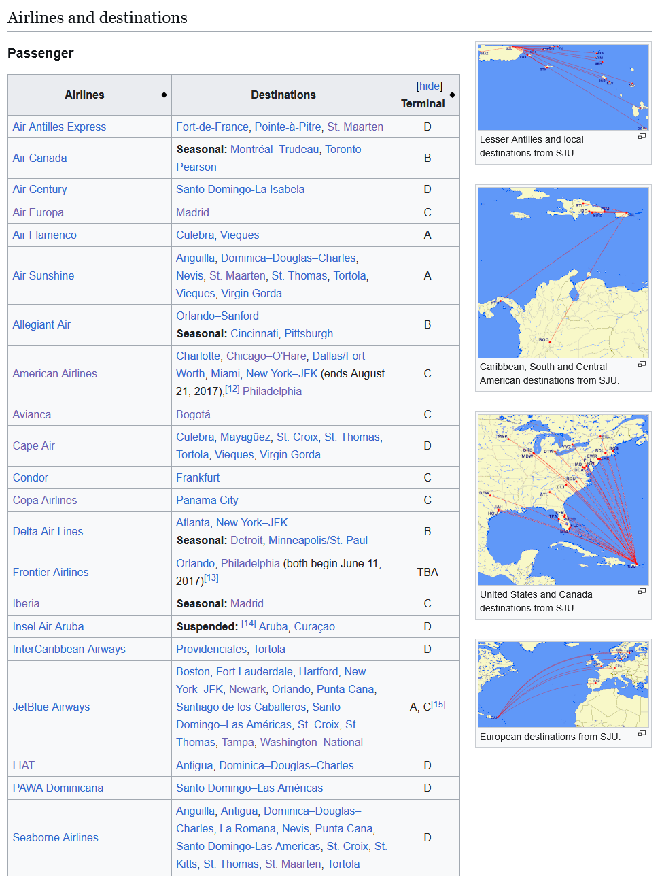Open citation reference 12 for American Airlines
Image resolution: width=662 pixels, height=876 pixels.
pyautogui.click(x=232, y=388)
